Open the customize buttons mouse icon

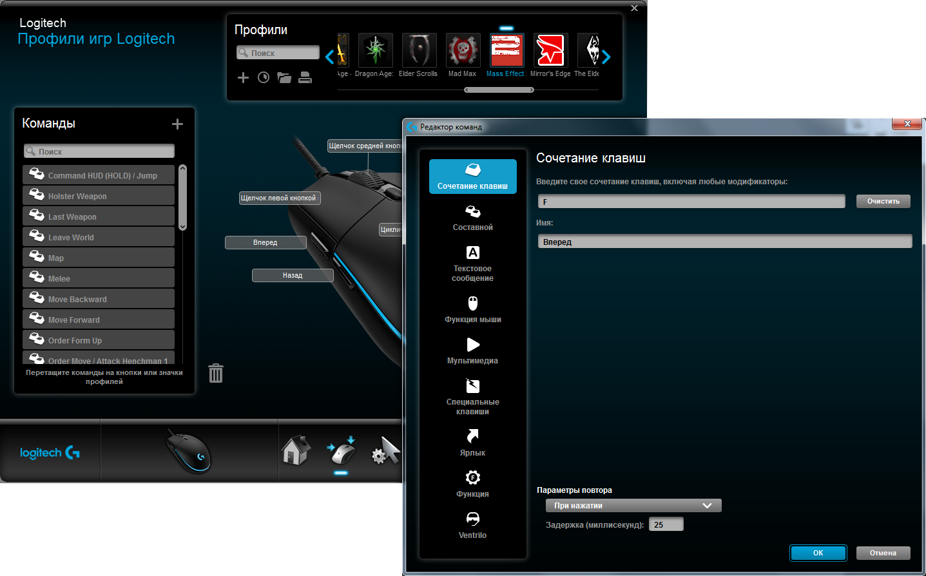click(x=342, y=450)
